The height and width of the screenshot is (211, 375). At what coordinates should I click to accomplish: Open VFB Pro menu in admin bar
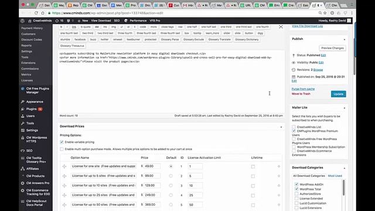click(x=155, y=21)
